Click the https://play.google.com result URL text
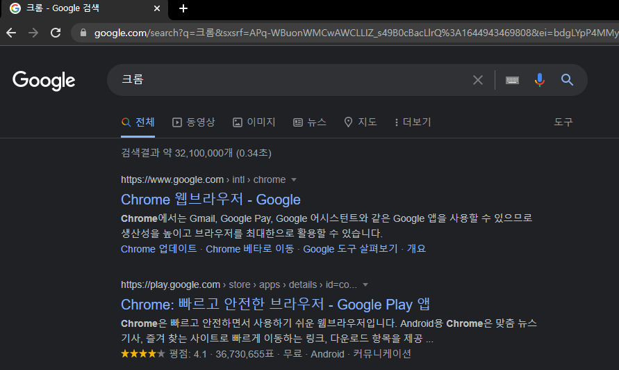 click(170, 284)
